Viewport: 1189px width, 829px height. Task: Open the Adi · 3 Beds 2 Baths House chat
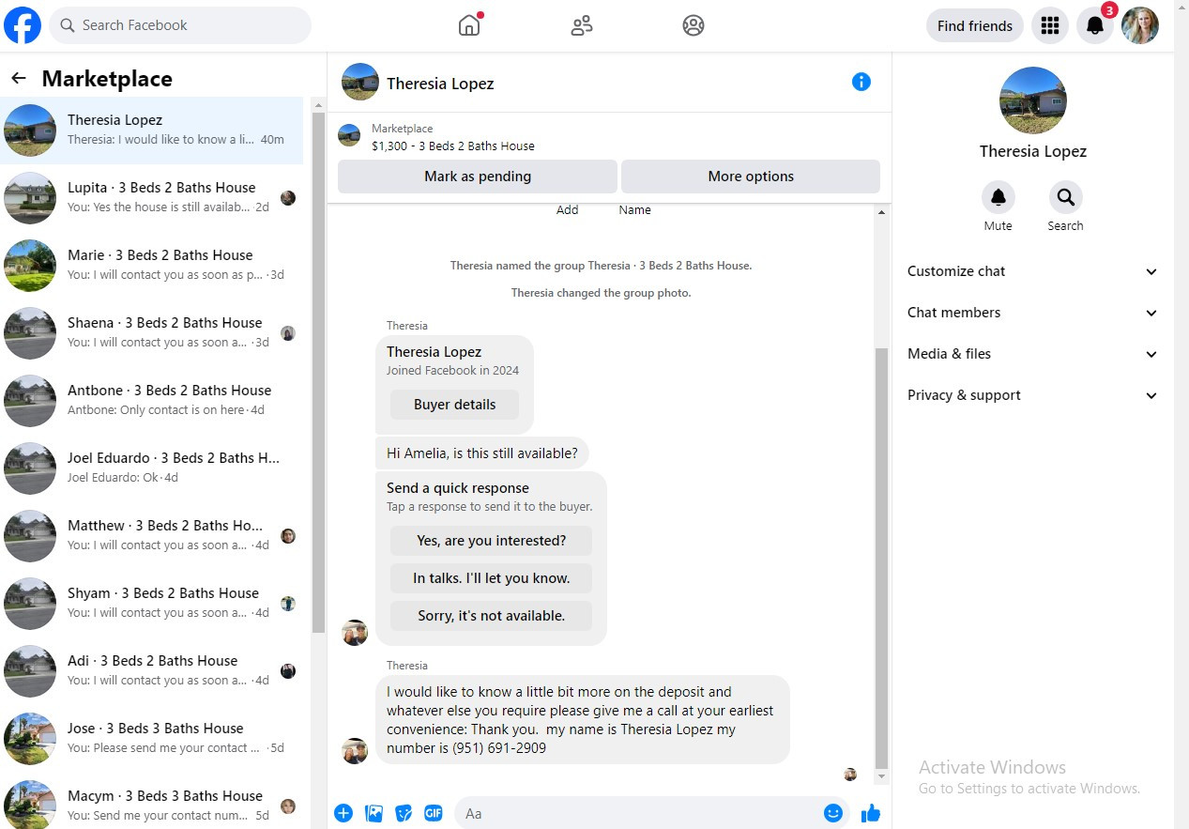point(152,670)
